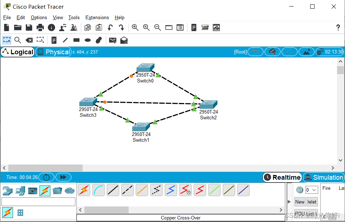
Task: Add a Complex PDU open envelope
Action: point(124,40)
